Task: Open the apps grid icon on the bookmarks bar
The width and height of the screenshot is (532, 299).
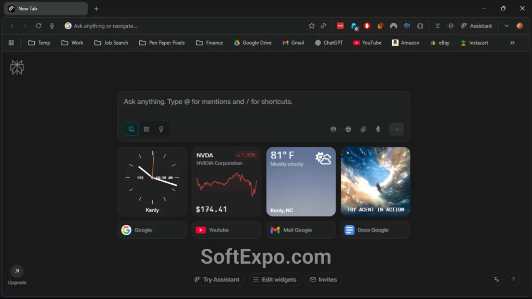Action: click(11, 43)
